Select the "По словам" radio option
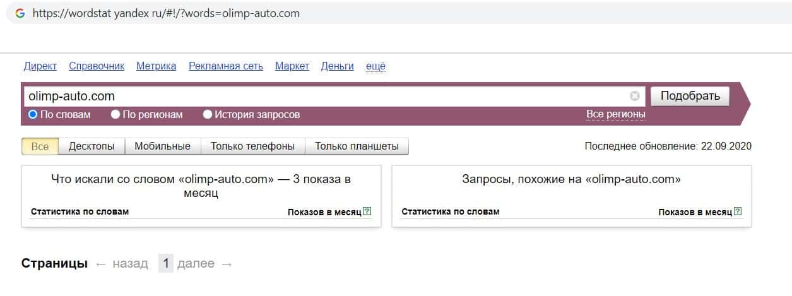The width and height of the screenshot is (792, 296). [x=33, y=115]
